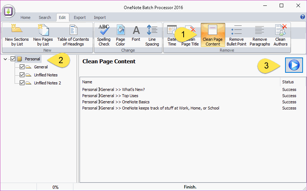Viewport: 307px width, 191px height.
Task: Click Success status of What's New? row
Action: [x=289, y=89]
